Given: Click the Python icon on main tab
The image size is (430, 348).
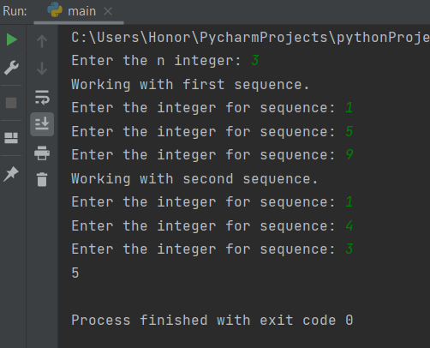Looking at the screenshot, I should pyautogui.click(x=55, y=9).
